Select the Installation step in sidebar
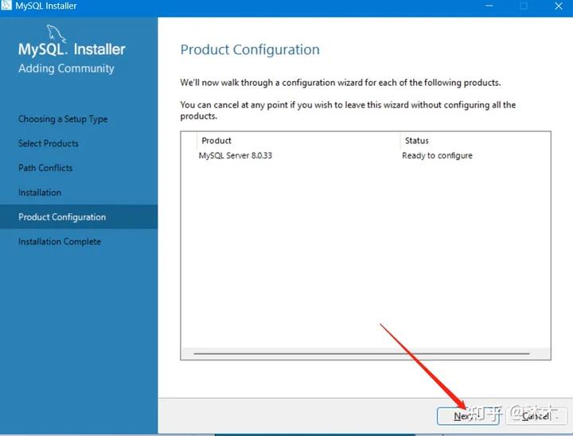 tap(40, 193)
